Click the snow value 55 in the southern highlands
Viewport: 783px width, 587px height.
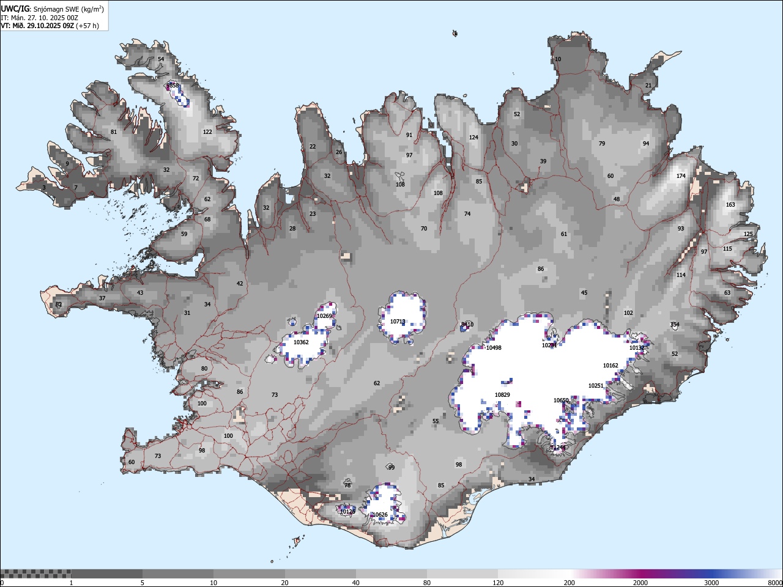[436, 421]
